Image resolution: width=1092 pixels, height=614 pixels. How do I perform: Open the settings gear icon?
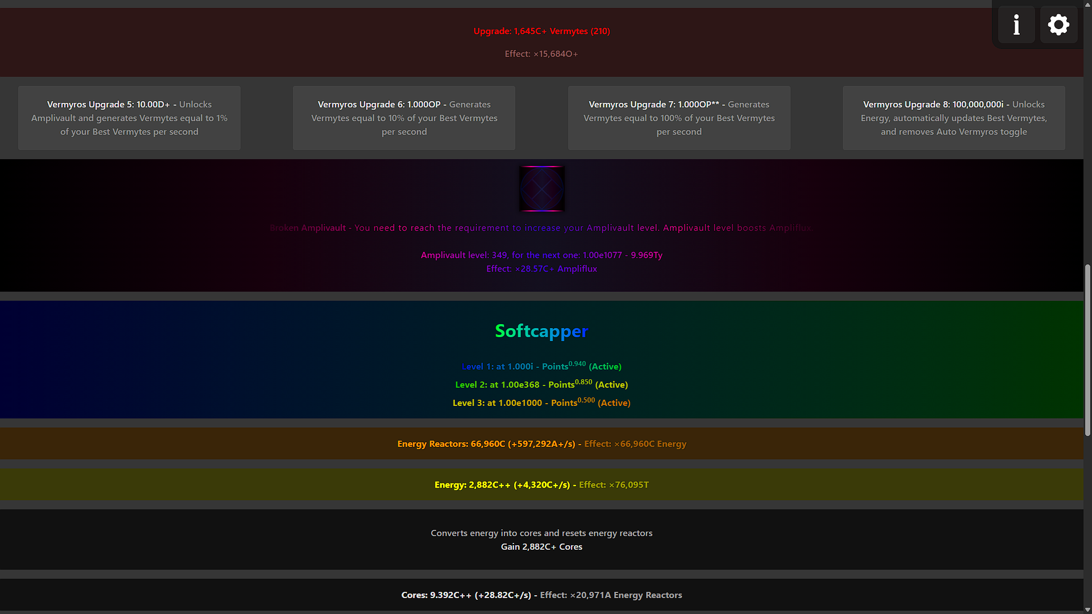coord(1058,25)
